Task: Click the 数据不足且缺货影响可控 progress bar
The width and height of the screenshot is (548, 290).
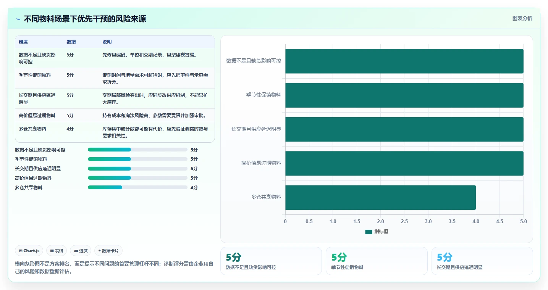Action: point(137,150)
